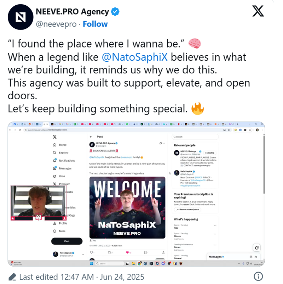283x284 pixels.
Task: Select the Grok icon in sidebar
Action: coord(55,176)
